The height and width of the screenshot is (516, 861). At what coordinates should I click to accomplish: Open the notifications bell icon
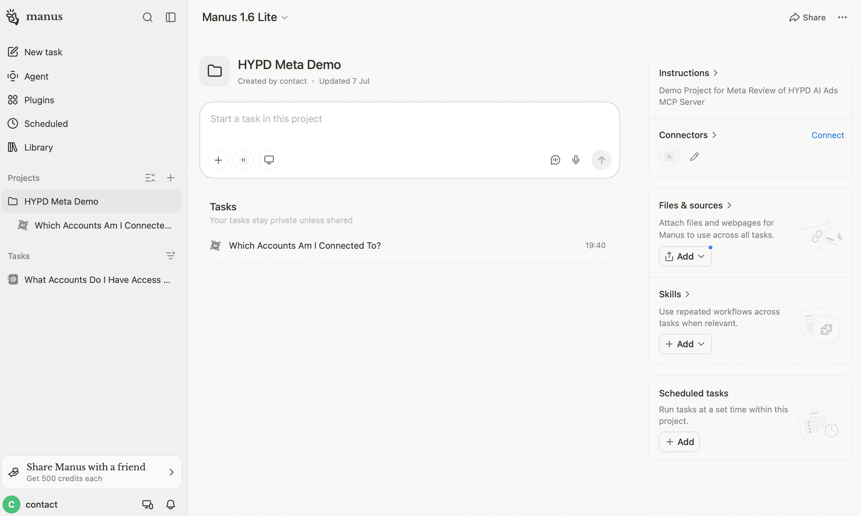coord(170,504)
